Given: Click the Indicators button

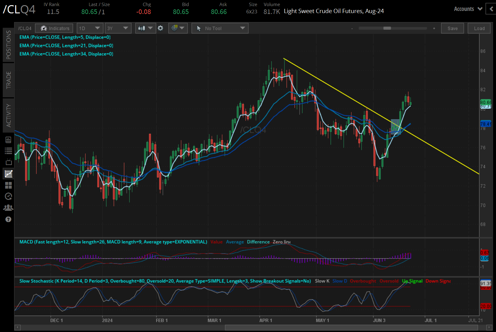Looking at the screenshot, I should [54, 28].
